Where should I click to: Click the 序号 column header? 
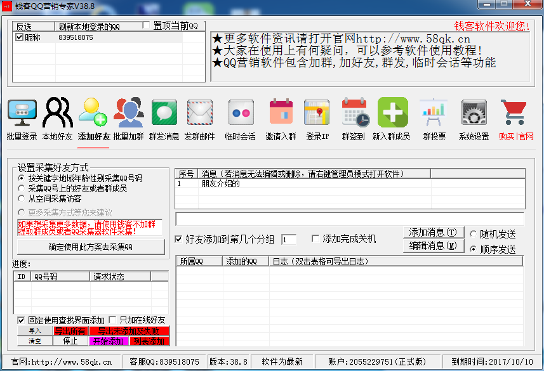point(187,173)
